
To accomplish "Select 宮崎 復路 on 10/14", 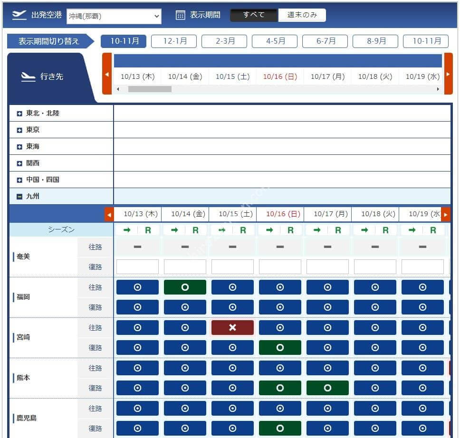I will [x=185, y=348].
